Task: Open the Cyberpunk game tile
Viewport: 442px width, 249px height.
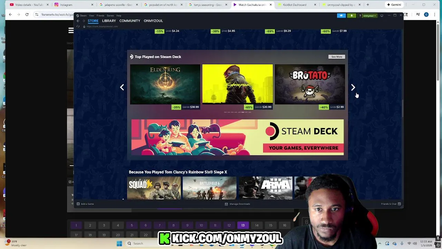Action: [x=238, y=84]
